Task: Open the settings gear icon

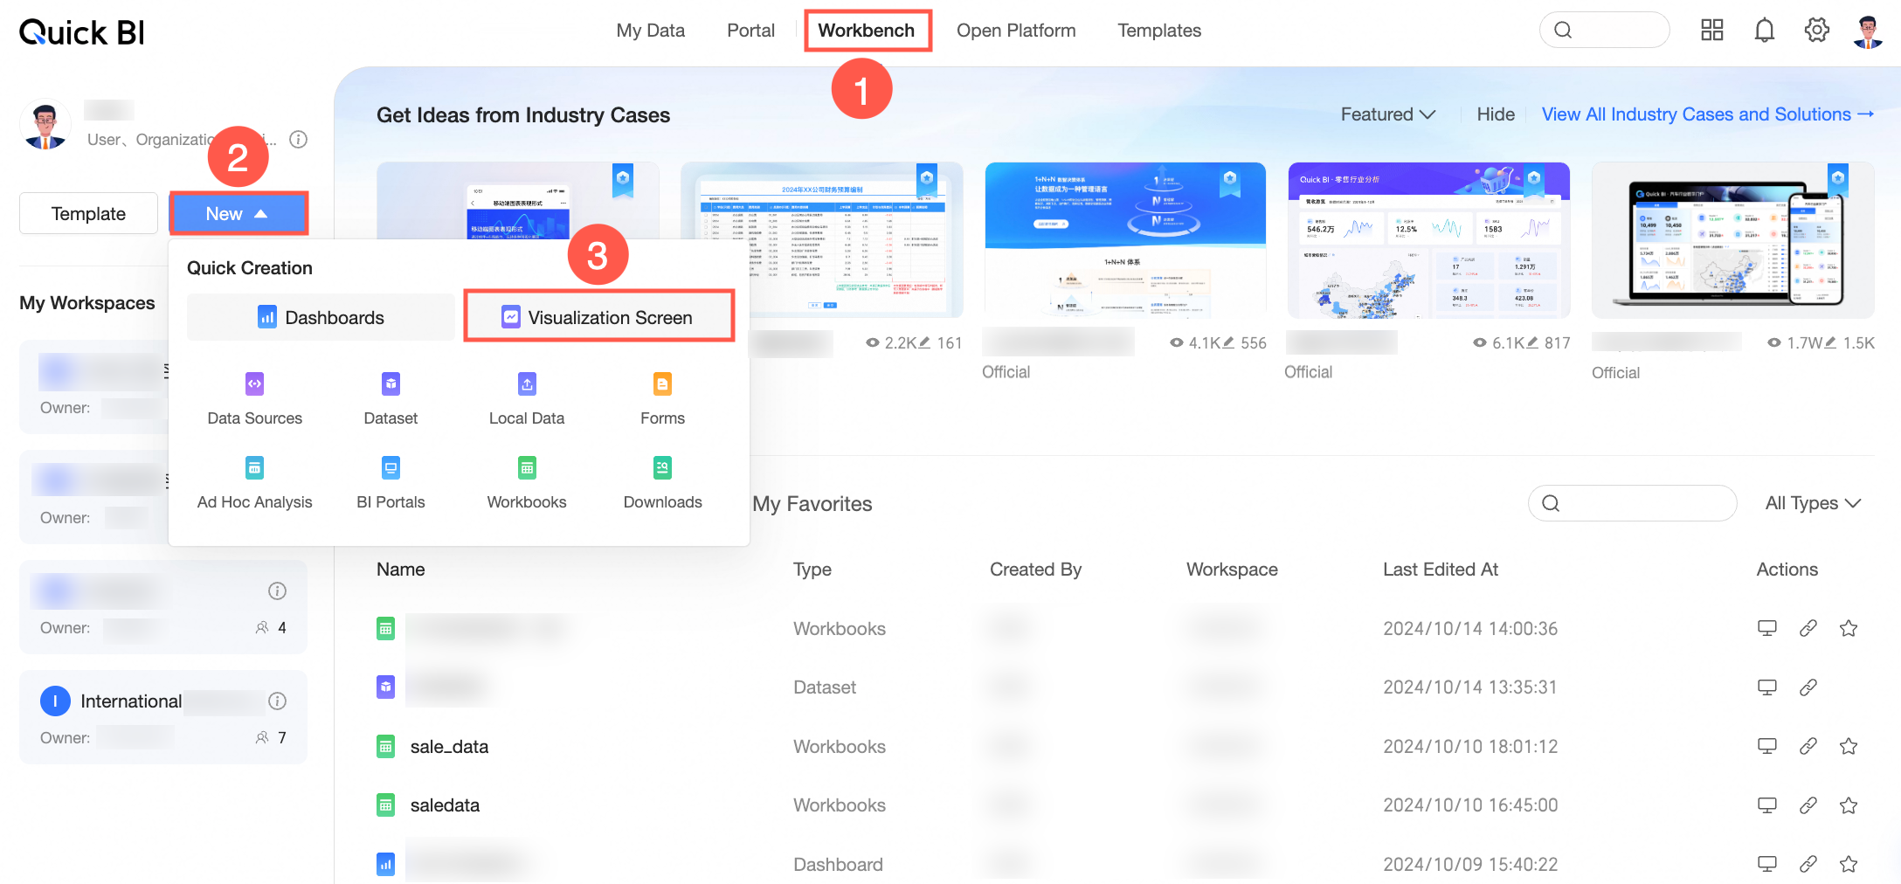Action: pyautogui.click(x=1817, y=31)
